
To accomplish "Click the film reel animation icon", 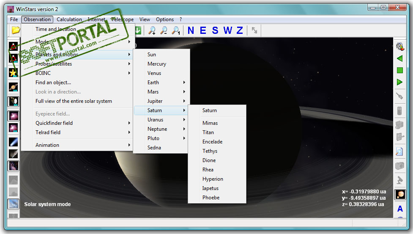I will pos(400,47).
